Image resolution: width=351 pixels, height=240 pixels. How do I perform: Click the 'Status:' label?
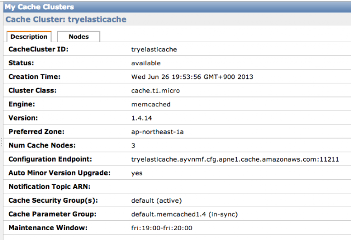click(21, 63)
